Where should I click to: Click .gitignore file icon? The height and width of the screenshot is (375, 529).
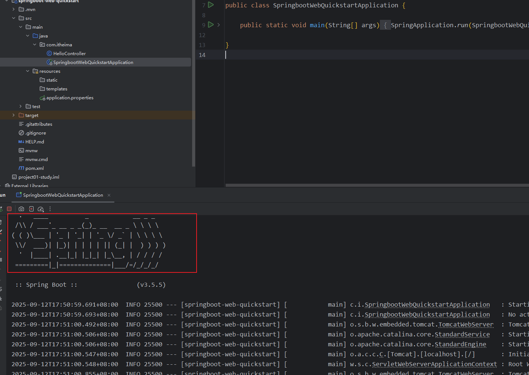tap(21, 133)
